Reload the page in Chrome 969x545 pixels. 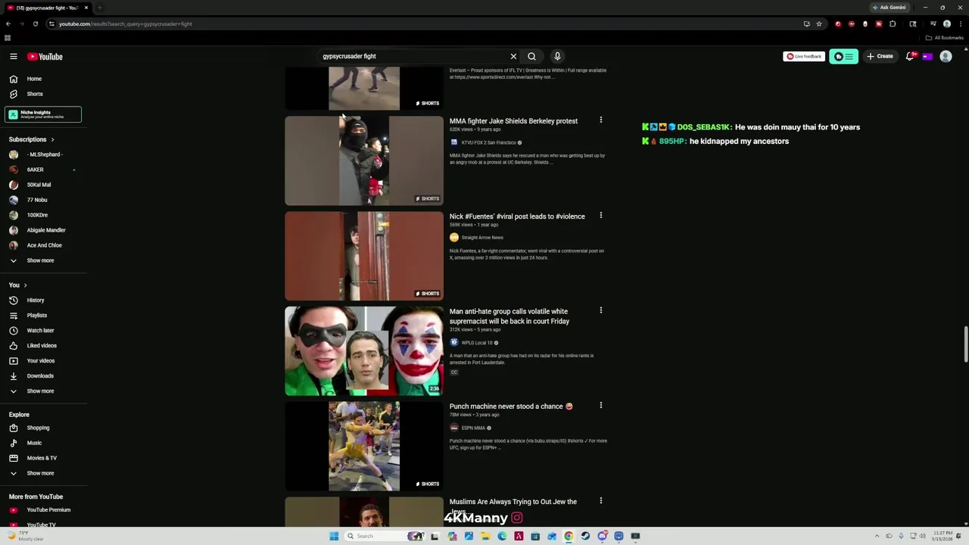point(35,23)
